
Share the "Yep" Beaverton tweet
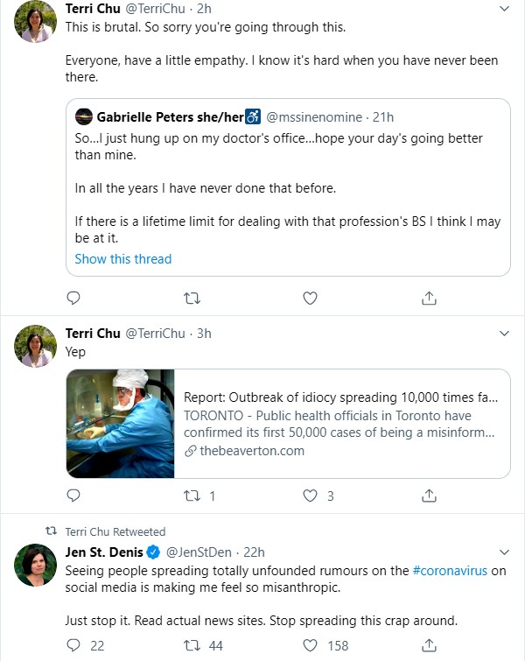click(429, 496)
